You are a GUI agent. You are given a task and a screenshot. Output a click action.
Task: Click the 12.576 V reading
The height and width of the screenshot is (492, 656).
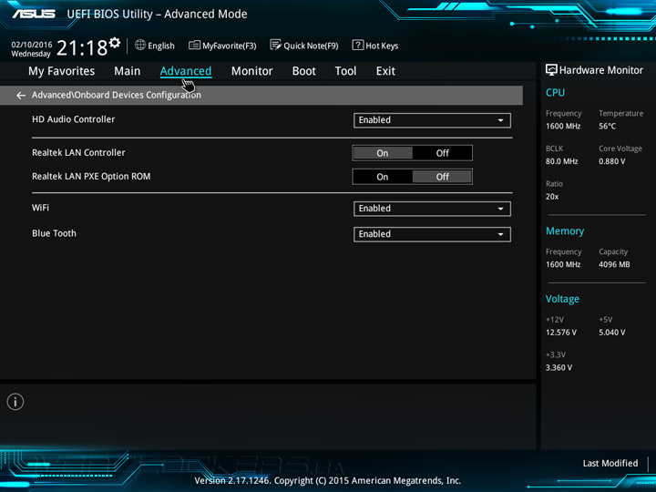tap(561, 333)
